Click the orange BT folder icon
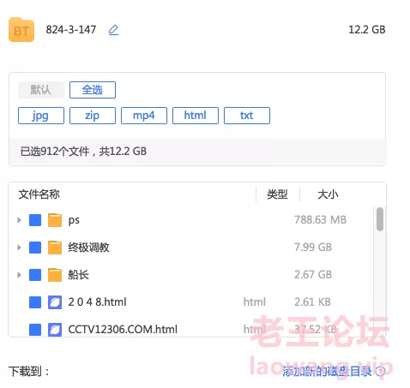The height and width of the screenshot is (388, 410). [x=21, y=30]
